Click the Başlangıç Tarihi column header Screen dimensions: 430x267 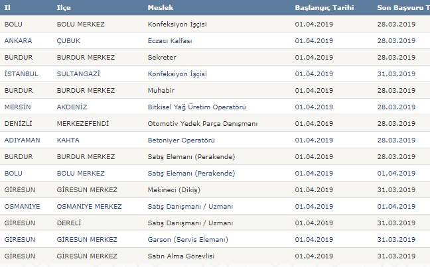tap(324, 8)
